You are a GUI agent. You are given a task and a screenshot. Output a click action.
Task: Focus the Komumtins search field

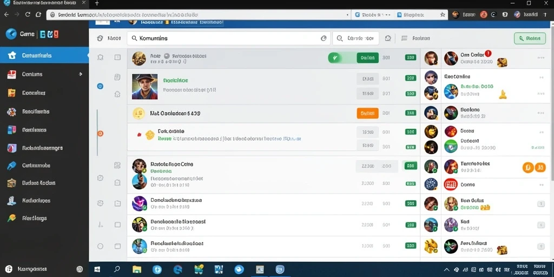coord(229,38)
